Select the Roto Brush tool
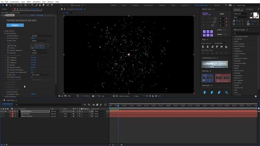The height and width of the screenshot is (146, 260). [x=48, y=5]
